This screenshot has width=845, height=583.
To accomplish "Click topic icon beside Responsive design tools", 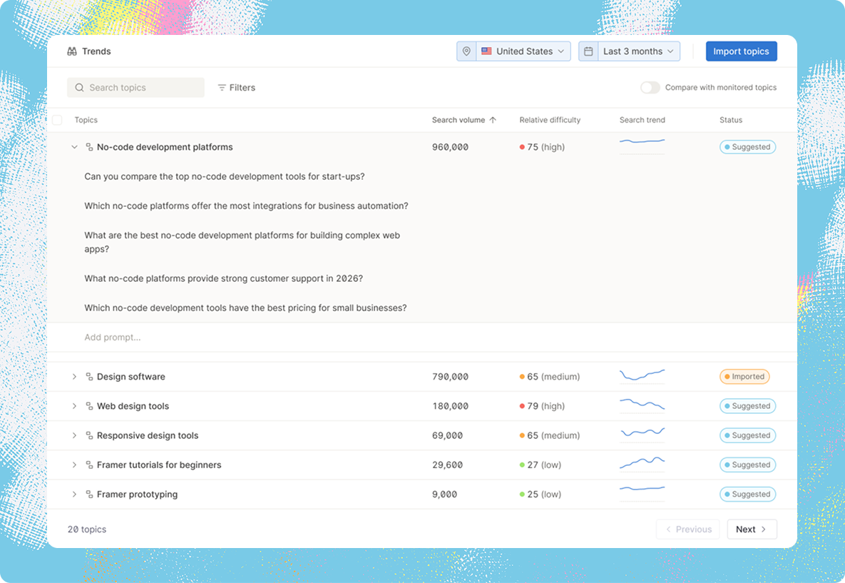I will (x=89, y=436).
